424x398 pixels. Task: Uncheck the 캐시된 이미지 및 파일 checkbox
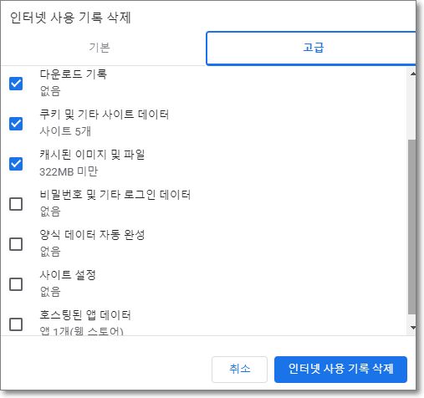pyautogui.click(x=16, y=164)
